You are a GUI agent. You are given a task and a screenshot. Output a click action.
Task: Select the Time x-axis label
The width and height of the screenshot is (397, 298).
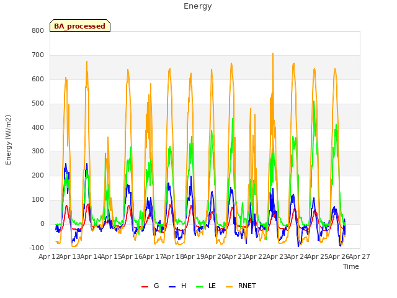(351, 266)
